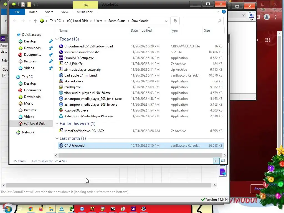The height and width of the screenshot is (213, 284).
Task: Click Users in the breadcrumb path
Action: pyautogui.click(x=98, y=21)
